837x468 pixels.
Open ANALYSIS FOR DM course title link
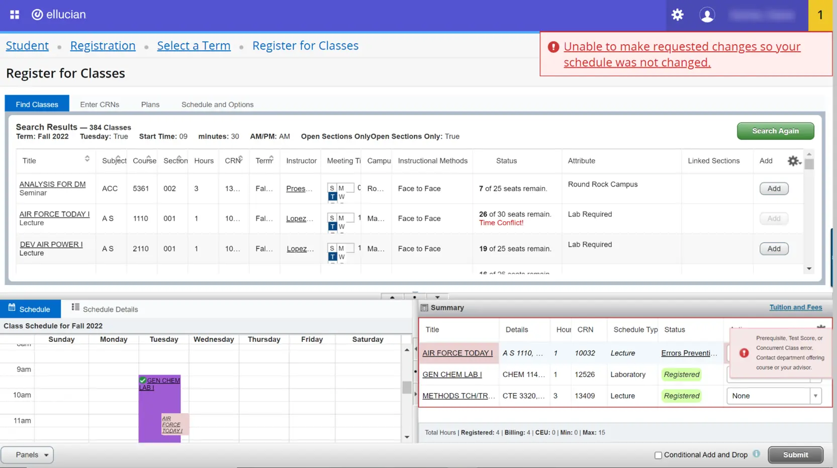pyautogui.click(x=52, y=184)
